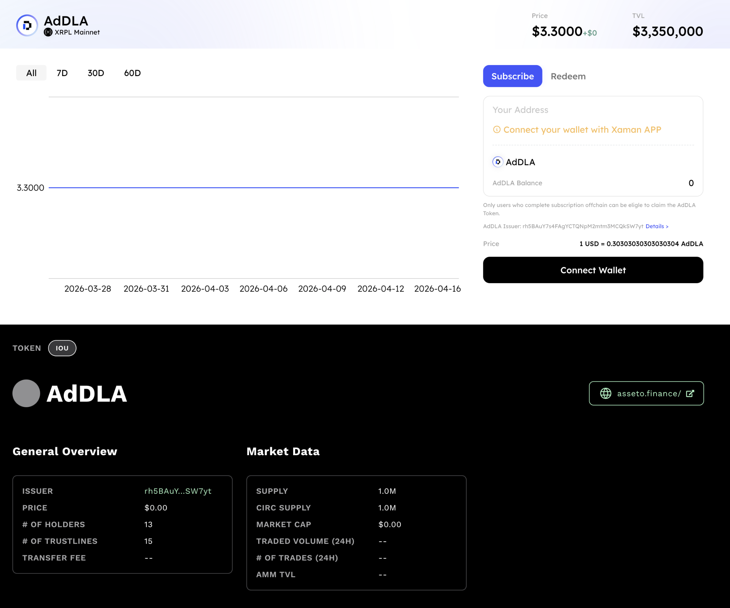This screenshot has height=608, width=730.
Task: Visit the asseto.finance website link
Action: pos(649,393)
